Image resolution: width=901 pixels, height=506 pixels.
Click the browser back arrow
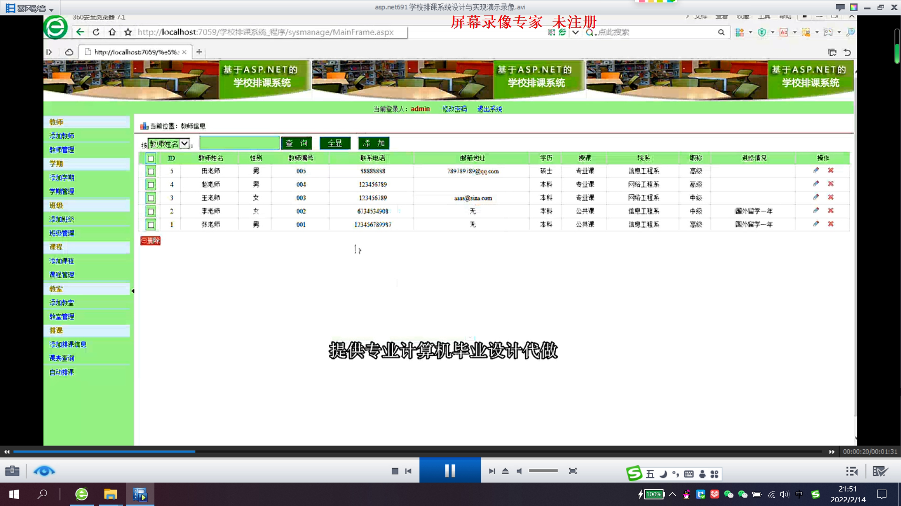coord(80,32)
